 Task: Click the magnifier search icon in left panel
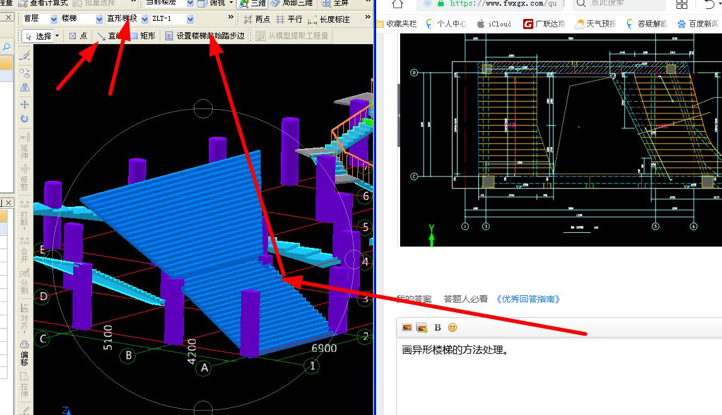click(x=6, y=47)
